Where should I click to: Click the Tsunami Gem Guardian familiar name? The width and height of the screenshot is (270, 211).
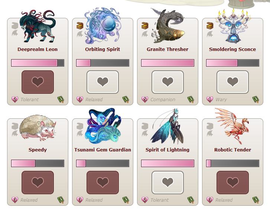103,150
